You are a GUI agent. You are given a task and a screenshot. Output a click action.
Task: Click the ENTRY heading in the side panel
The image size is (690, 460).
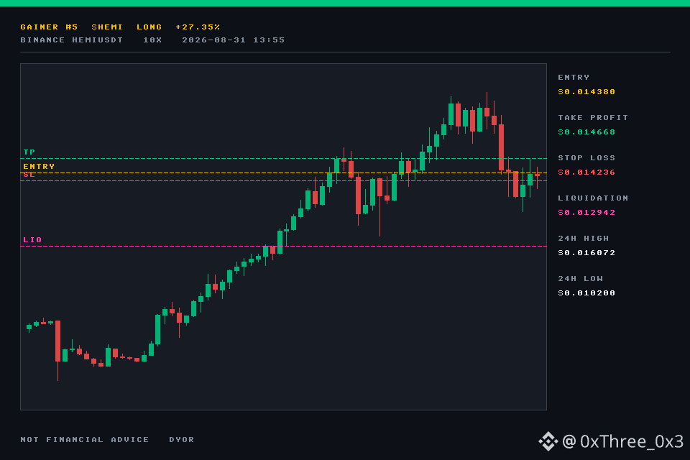point(574,78)
